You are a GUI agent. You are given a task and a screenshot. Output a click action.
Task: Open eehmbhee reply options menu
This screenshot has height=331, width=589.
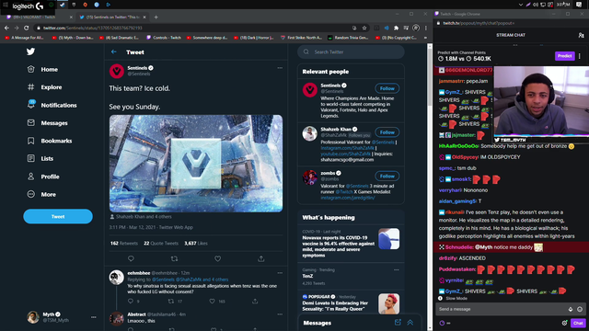point(280,273)
